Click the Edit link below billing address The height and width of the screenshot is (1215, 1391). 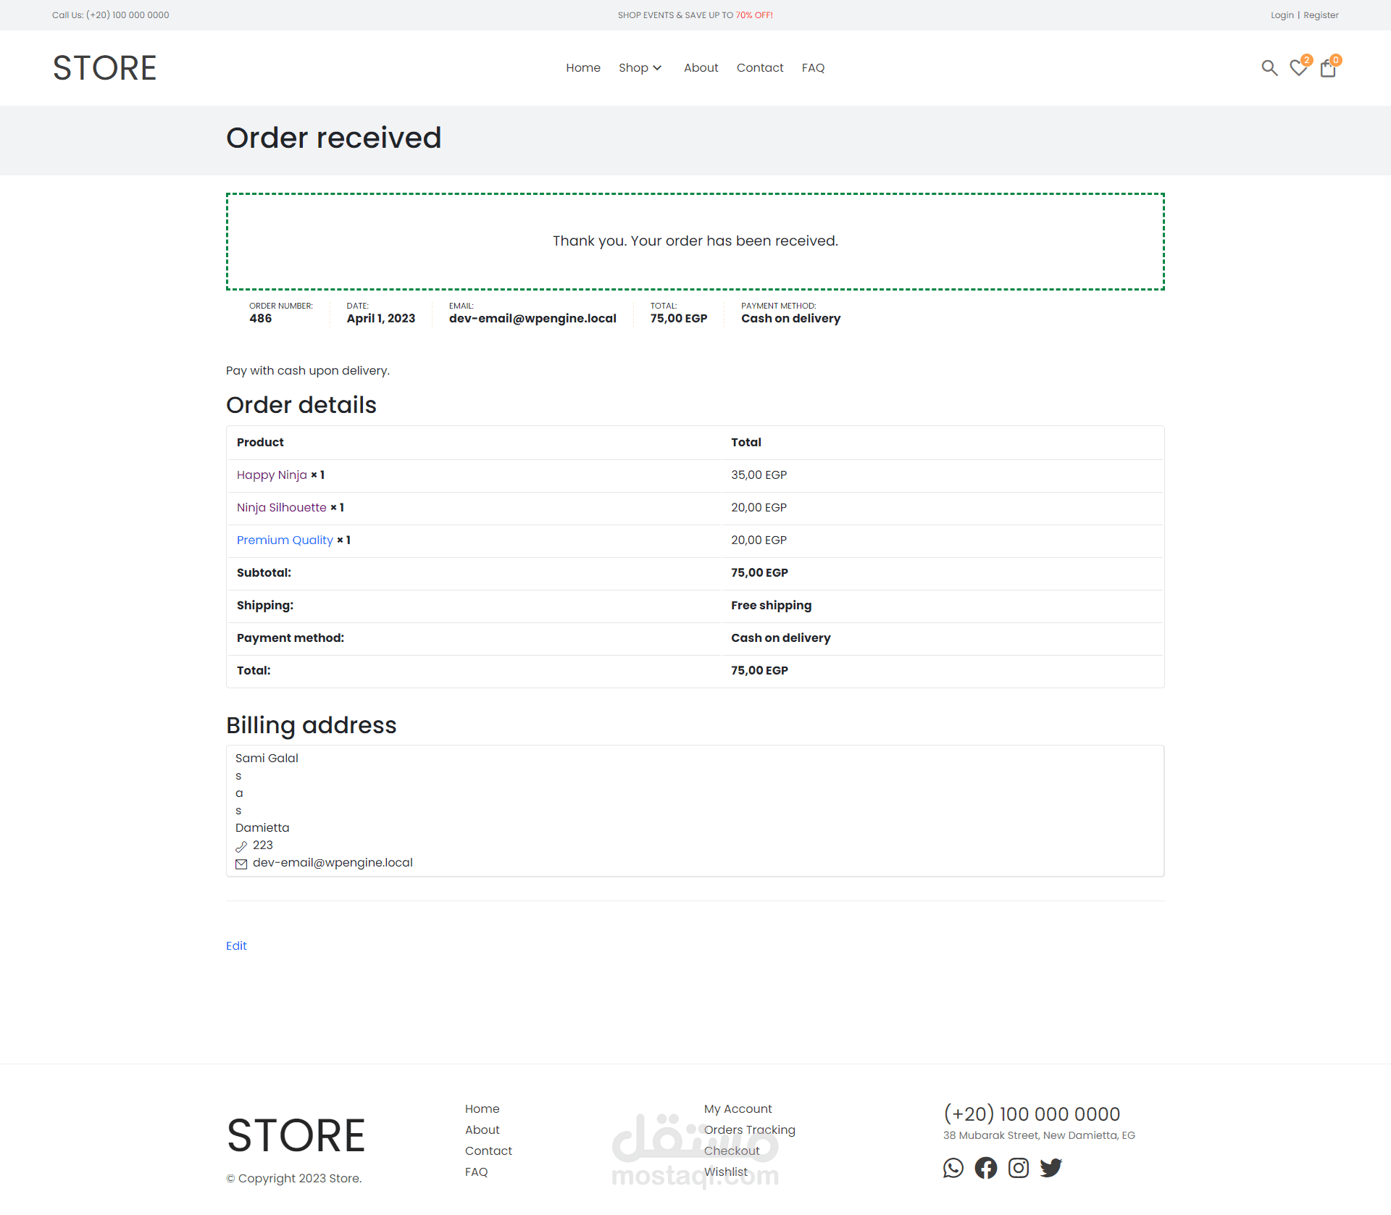tap(236, 945)
